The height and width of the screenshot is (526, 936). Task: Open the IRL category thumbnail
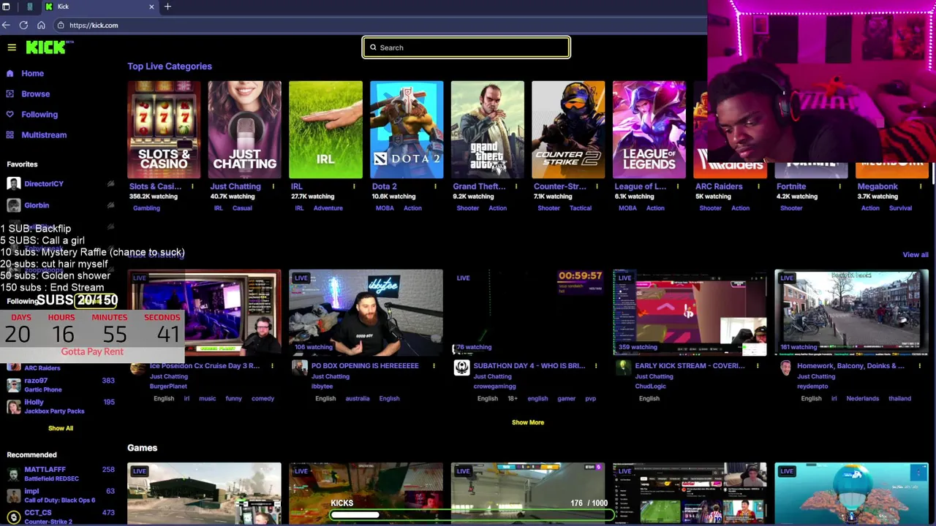click(325, 129)
